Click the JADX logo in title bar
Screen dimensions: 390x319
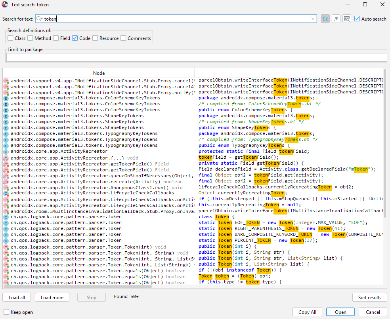5,4
